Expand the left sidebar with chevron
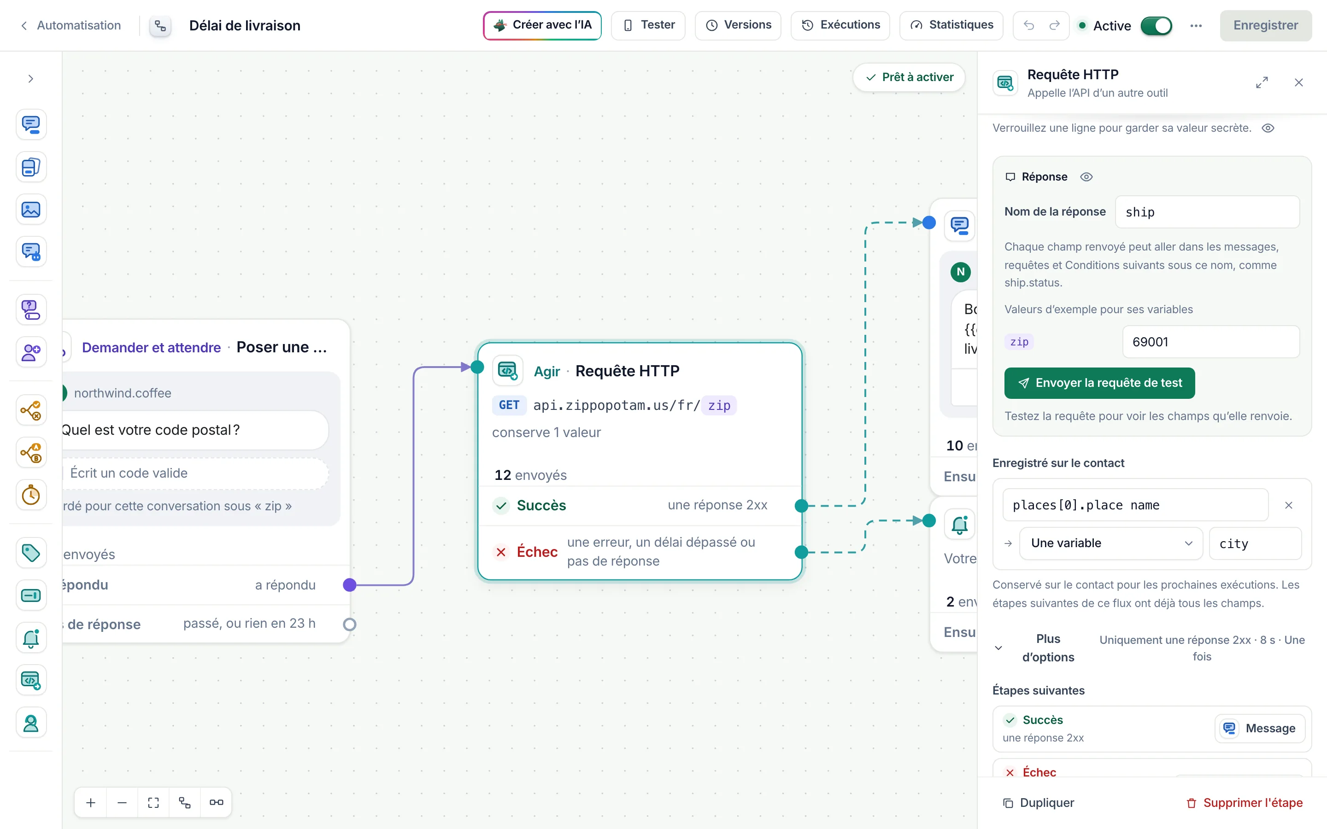This screenshot has height=829, width=1327. point(31,79)
